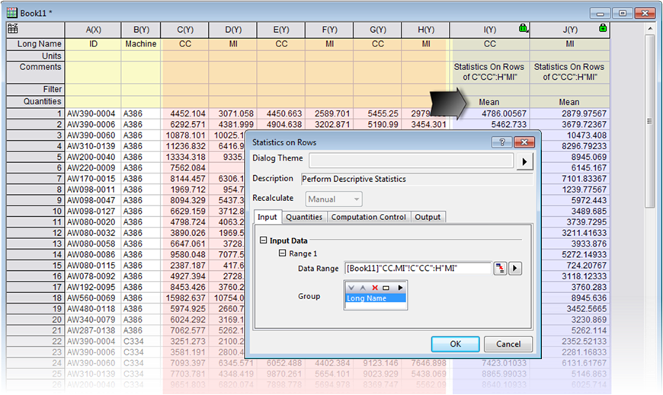Click the green lock icon on column I
Viewport: 663px width, 395px height.
522,27
